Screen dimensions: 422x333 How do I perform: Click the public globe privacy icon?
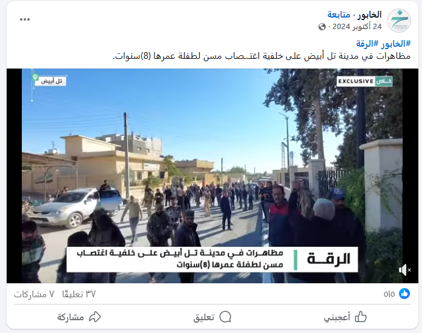click(322, 27)
